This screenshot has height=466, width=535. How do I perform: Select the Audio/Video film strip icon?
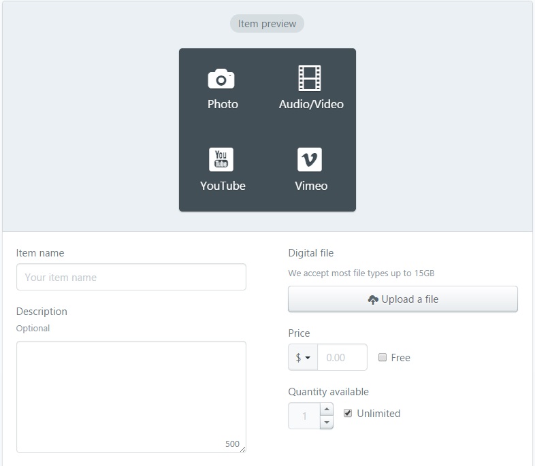(x=310, y=78)
